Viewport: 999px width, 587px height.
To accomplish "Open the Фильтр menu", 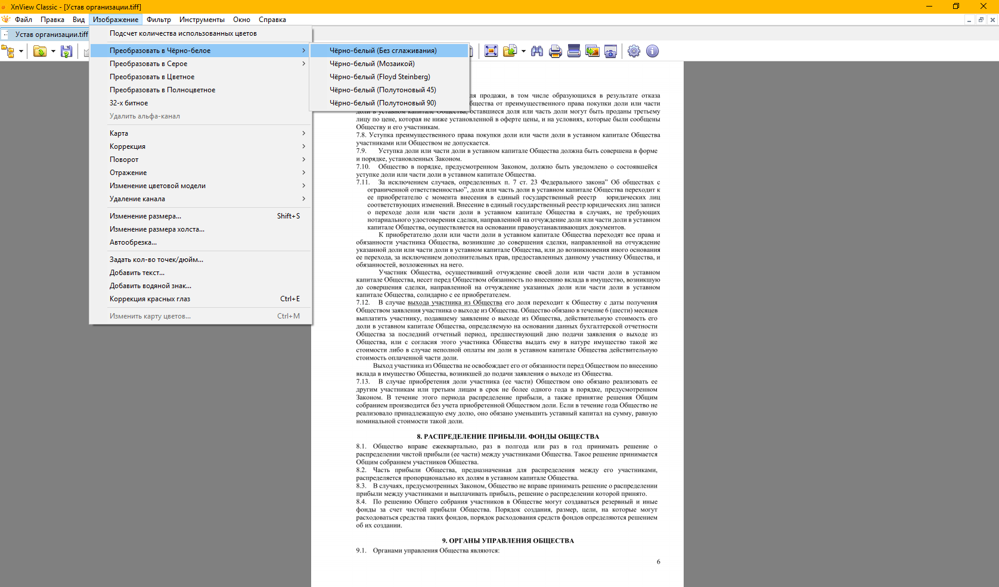I will tap(159, 20).
